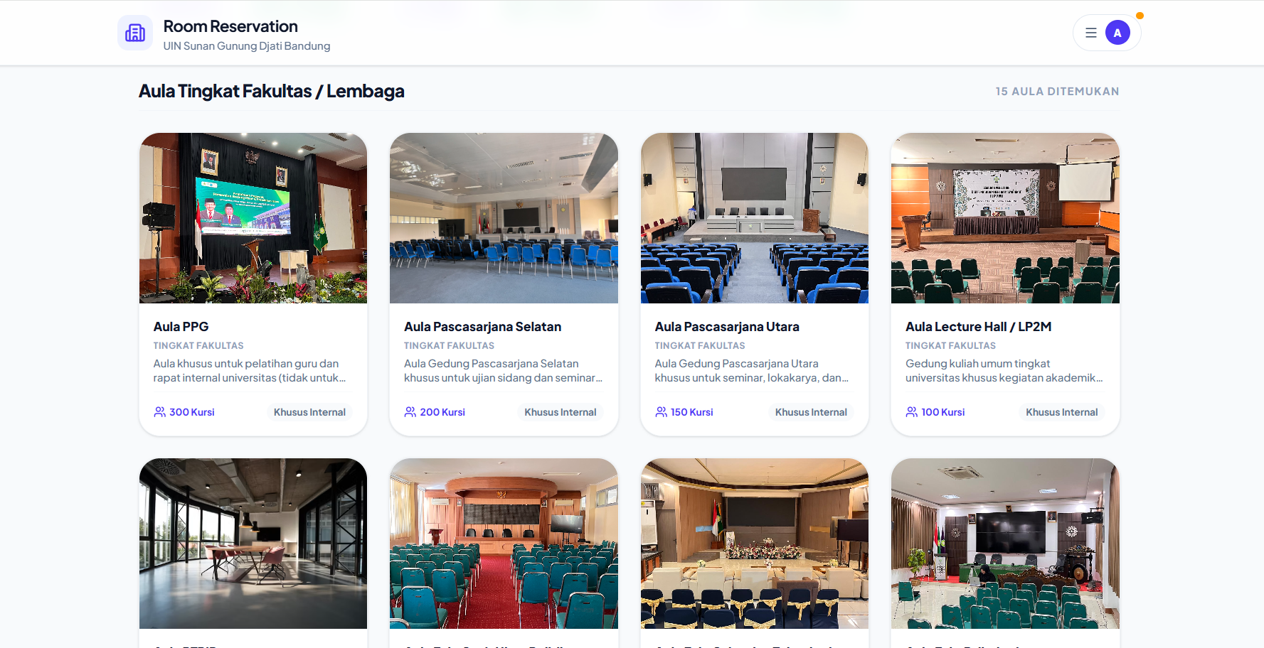Open the photo with gold-ribboned navy chairs
The width and height of the screenshot is (1264, 648).
click(x=755, y=544)
